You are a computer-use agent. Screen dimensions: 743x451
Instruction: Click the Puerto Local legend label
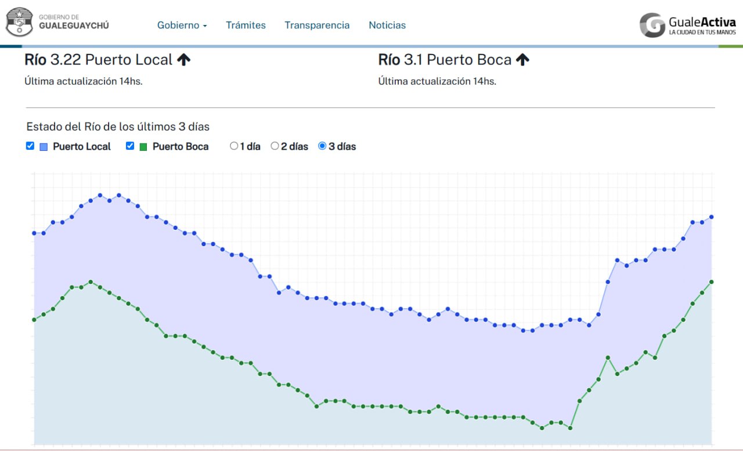(82, 147)
